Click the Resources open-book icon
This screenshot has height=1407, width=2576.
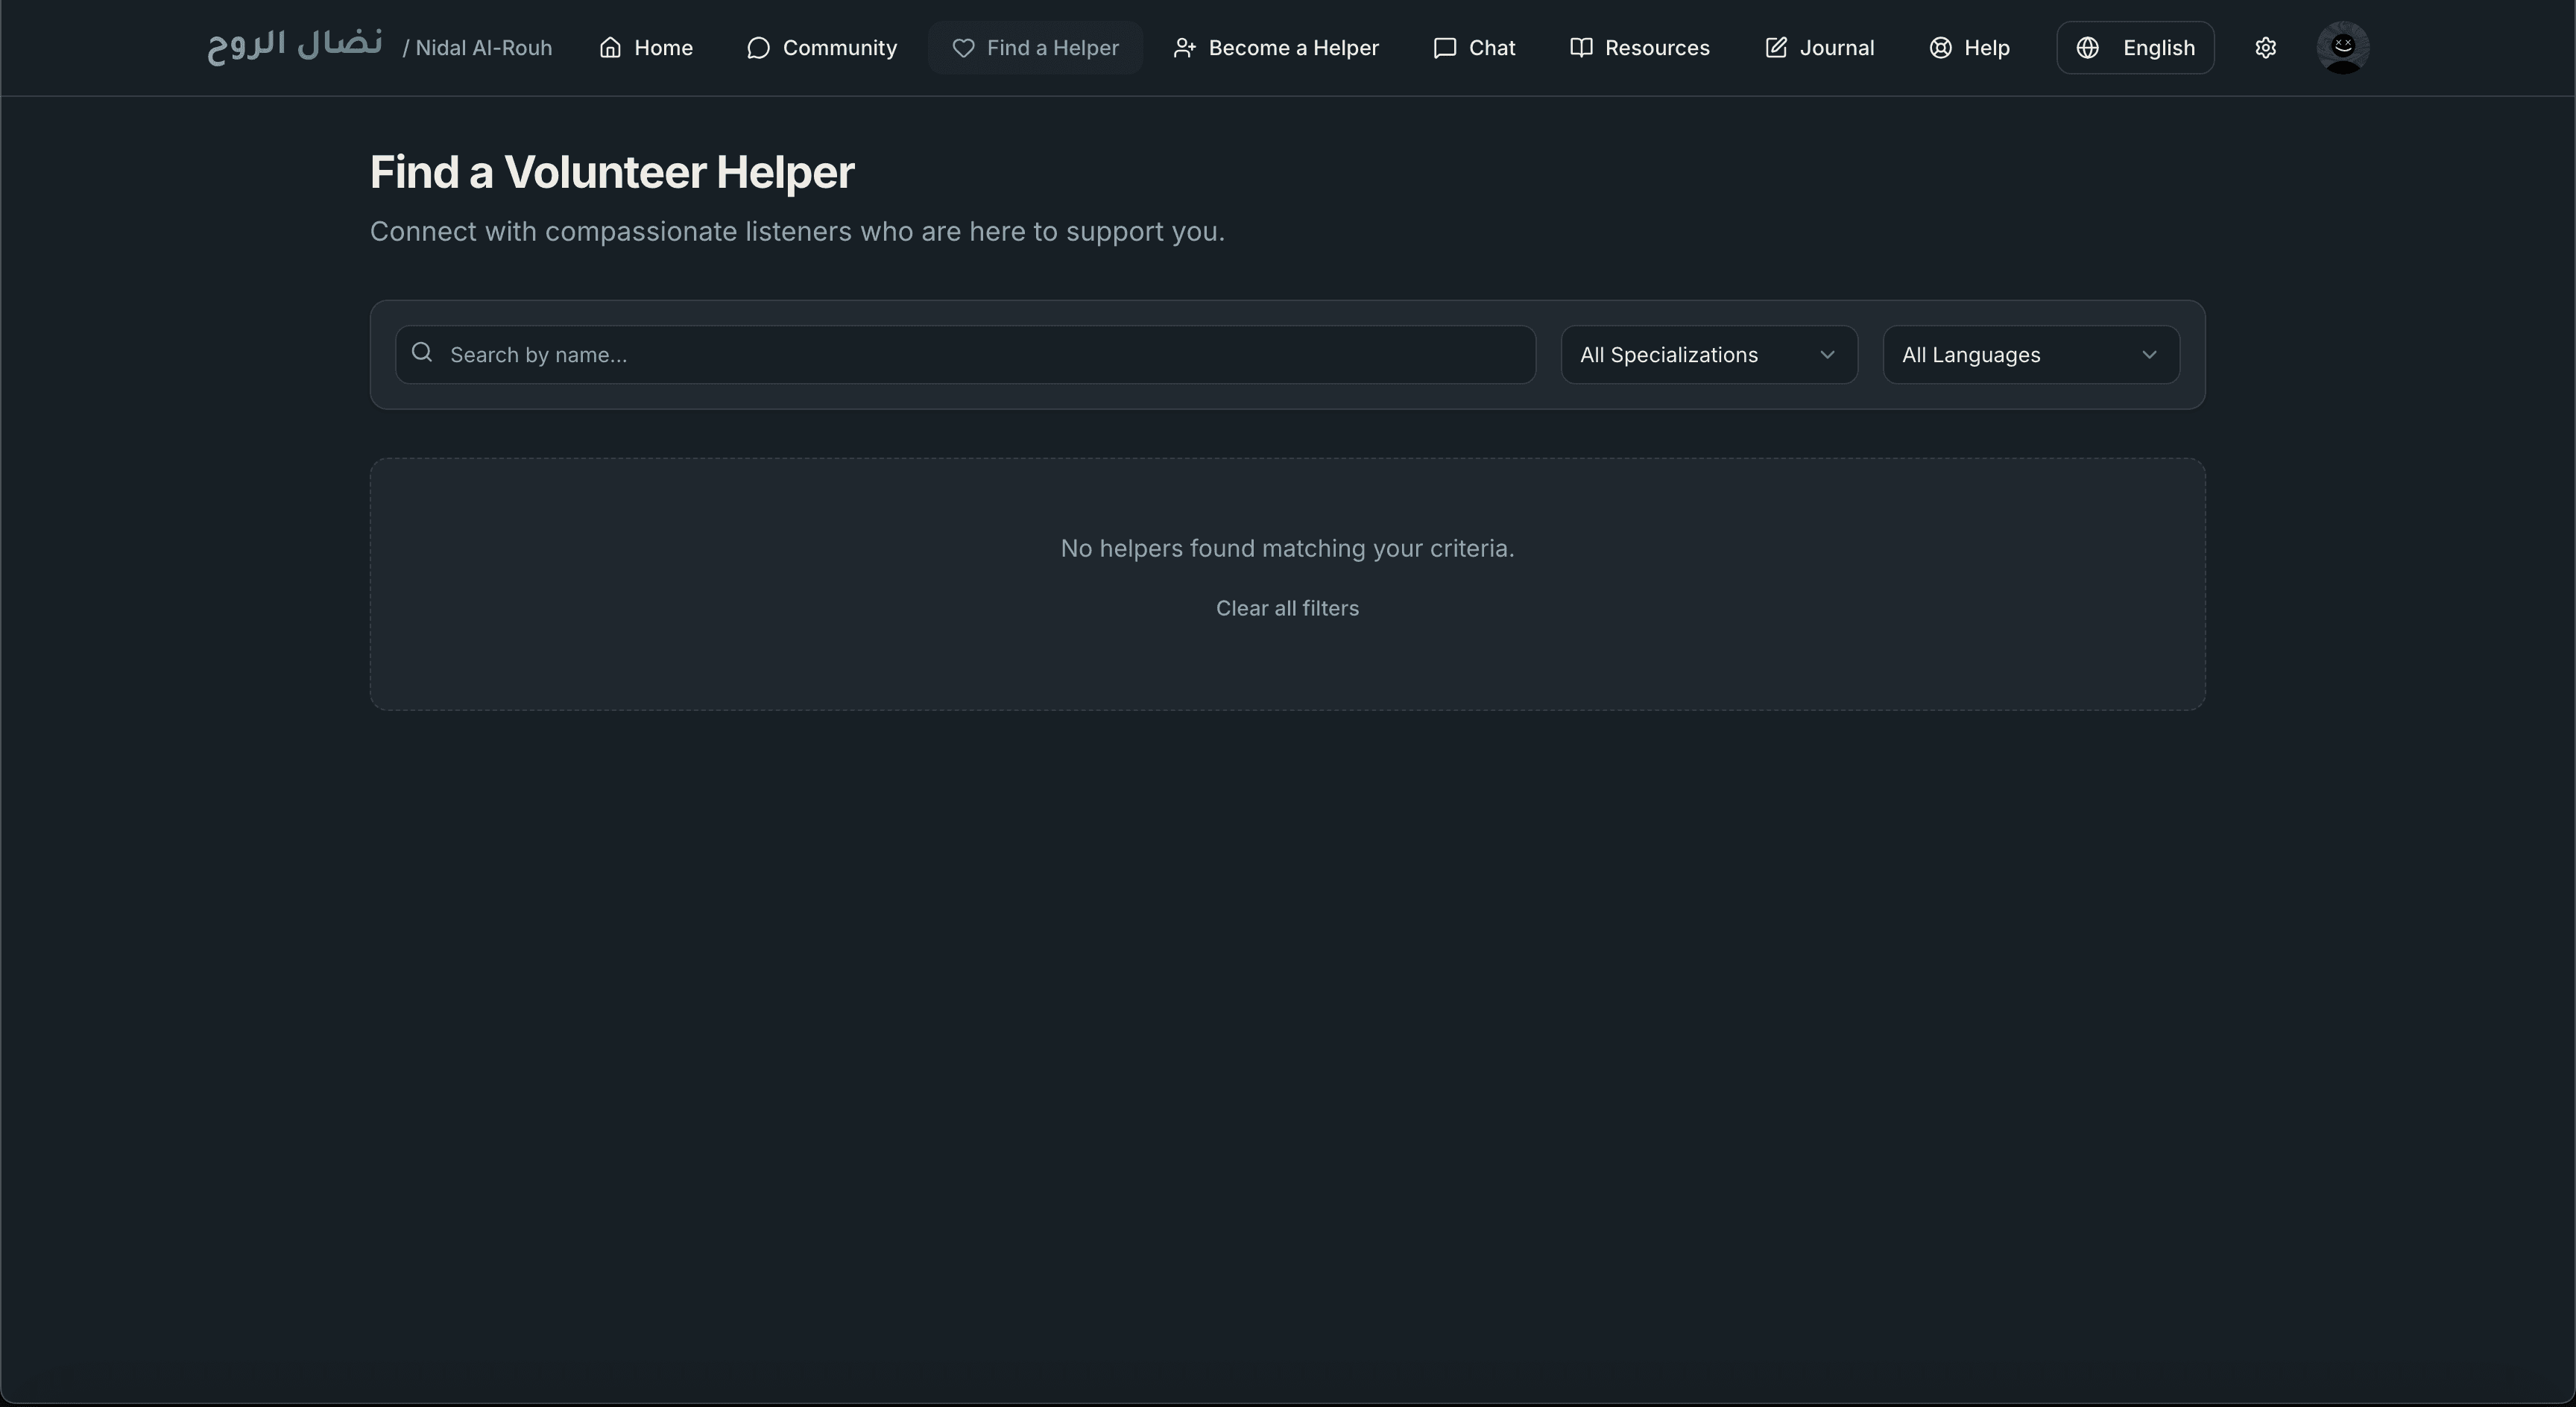pyautogui.click(x=1581, y=48)
